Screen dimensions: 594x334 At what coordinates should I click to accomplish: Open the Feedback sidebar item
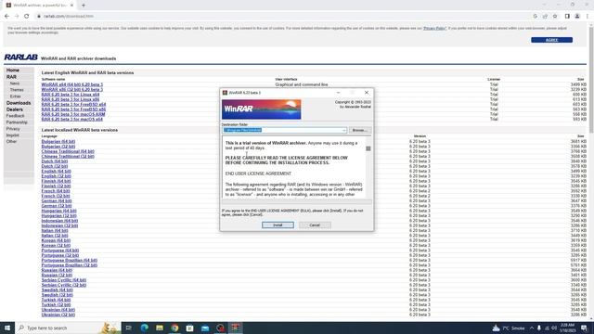point(15,116)
